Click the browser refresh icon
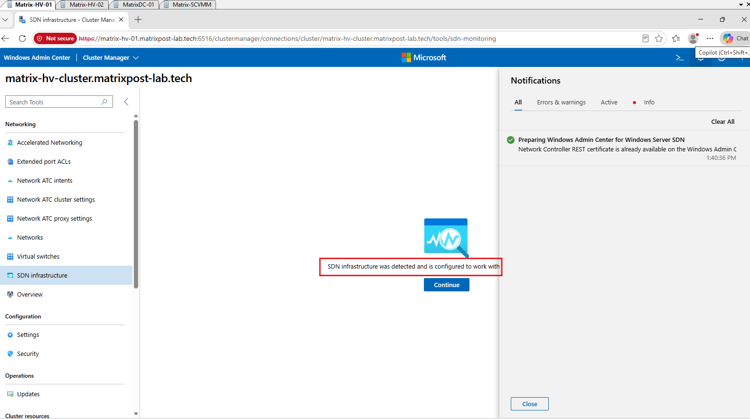Viewport: 750px width, 419px height. coord(22,38)
